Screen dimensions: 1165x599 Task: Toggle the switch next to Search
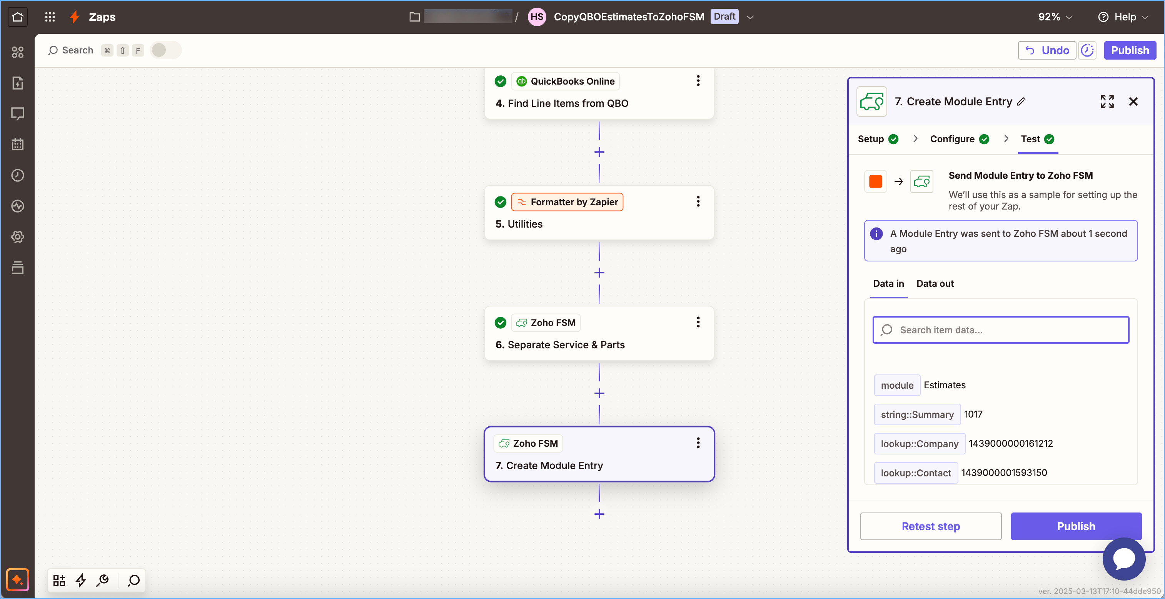point(165,50)
